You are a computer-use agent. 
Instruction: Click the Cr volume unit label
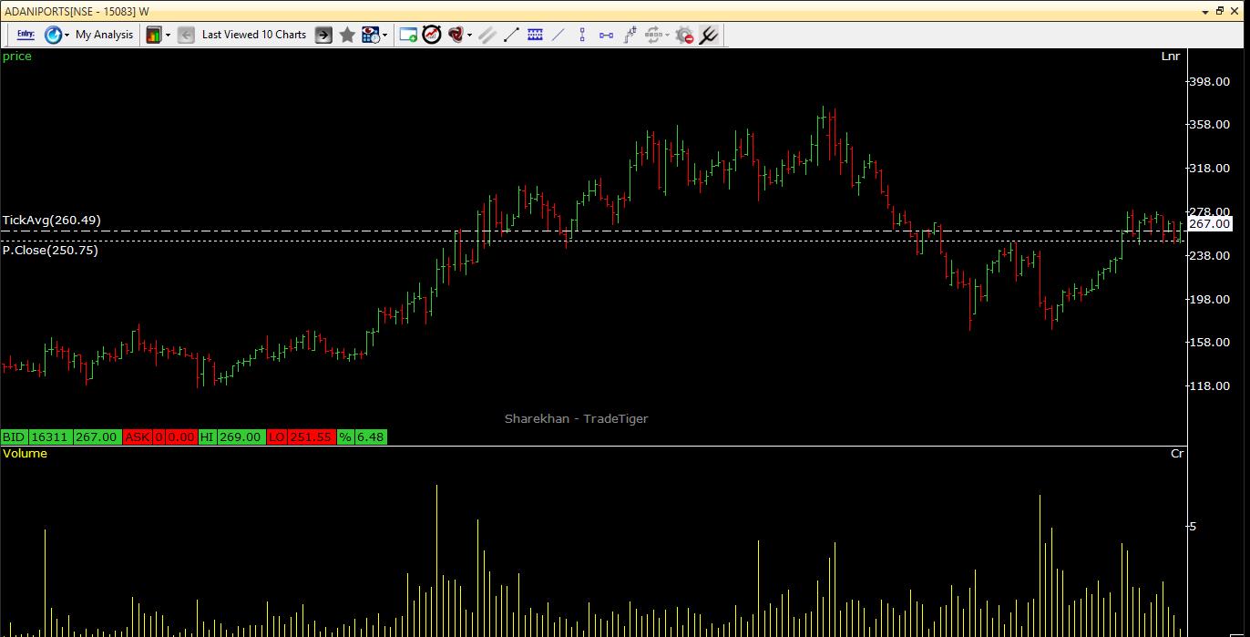(x=1176, y=454)
